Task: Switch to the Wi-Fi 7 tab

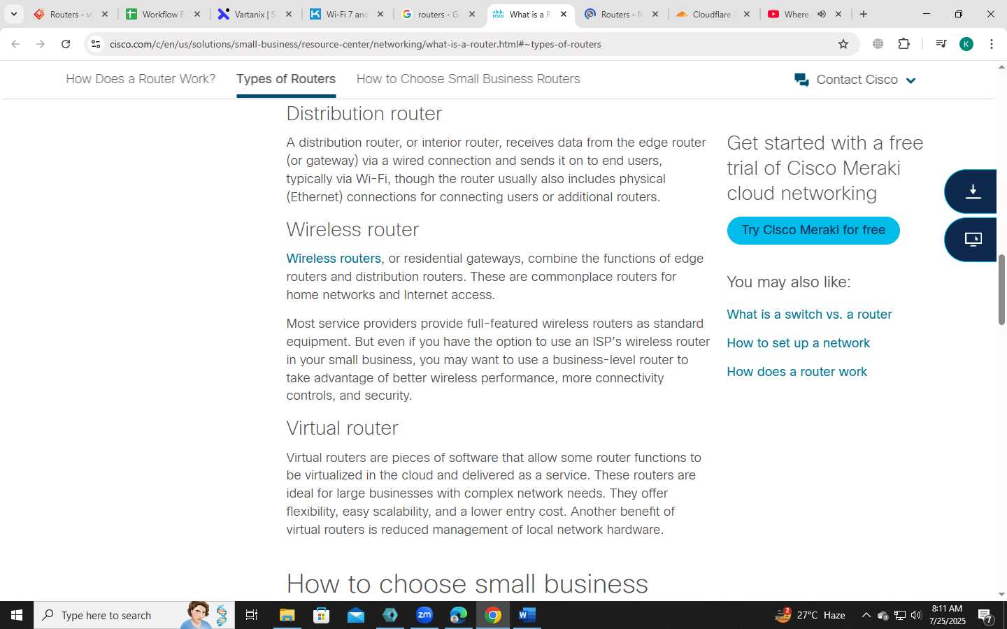Action: point(348,14)
